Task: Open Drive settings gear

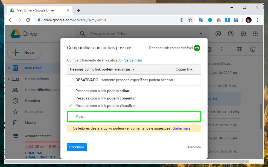Action: [x=243, y=34]
